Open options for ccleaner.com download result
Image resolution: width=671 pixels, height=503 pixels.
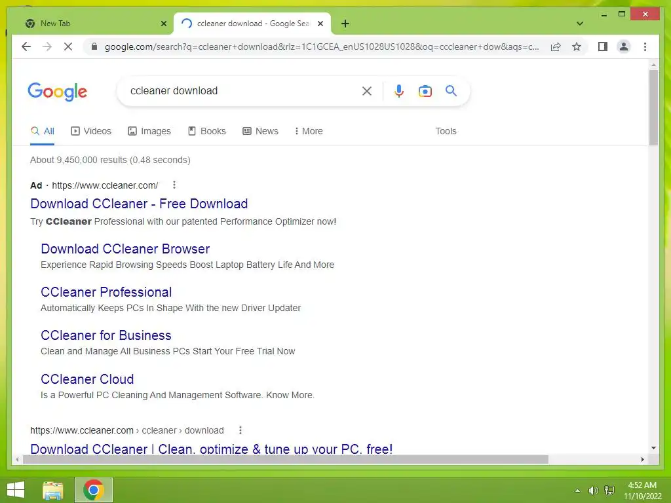click(x=240, y=430)
